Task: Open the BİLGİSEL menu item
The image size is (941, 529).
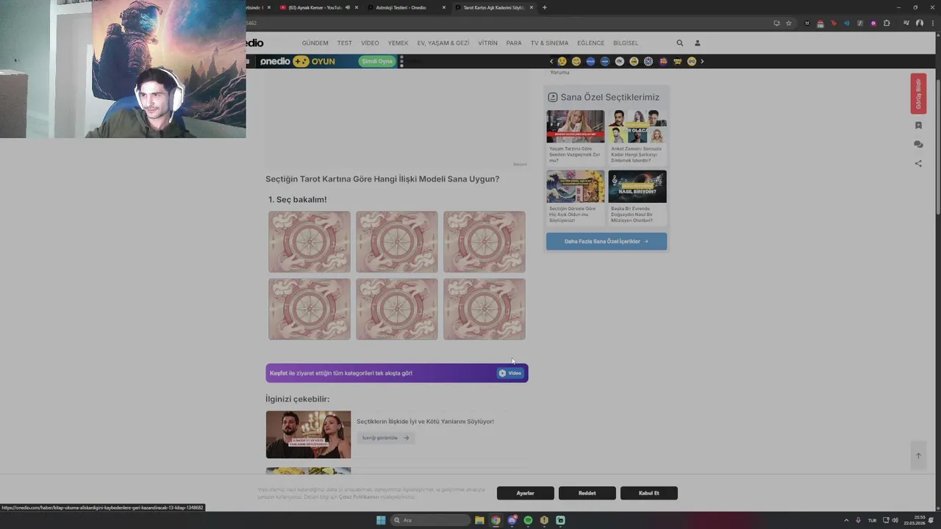Action: 626,43
